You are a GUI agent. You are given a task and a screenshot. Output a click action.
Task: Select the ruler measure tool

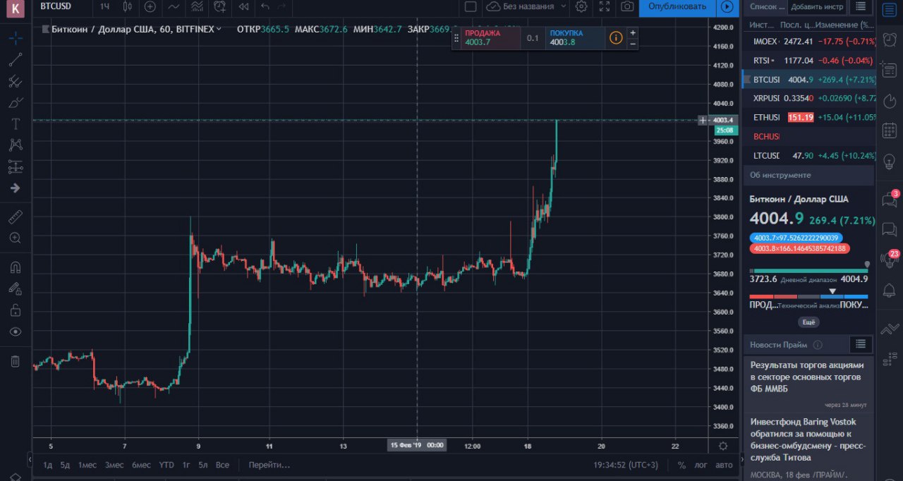tap(16, 217)
